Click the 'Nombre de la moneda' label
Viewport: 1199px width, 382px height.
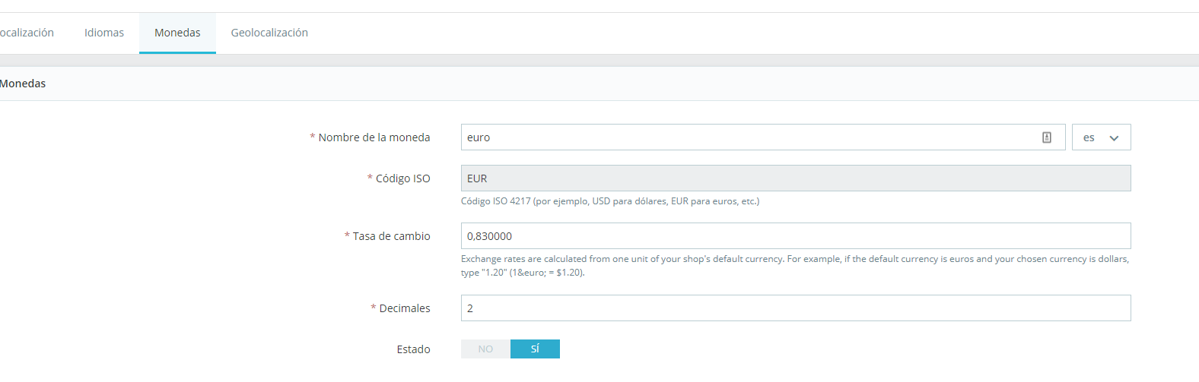(x=374, y=137)
